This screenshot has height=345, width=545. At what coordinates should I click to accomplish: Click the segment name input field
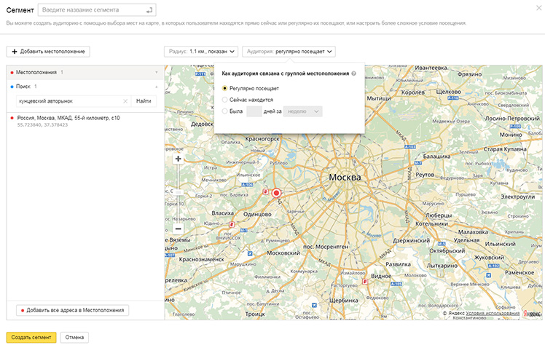97,10
